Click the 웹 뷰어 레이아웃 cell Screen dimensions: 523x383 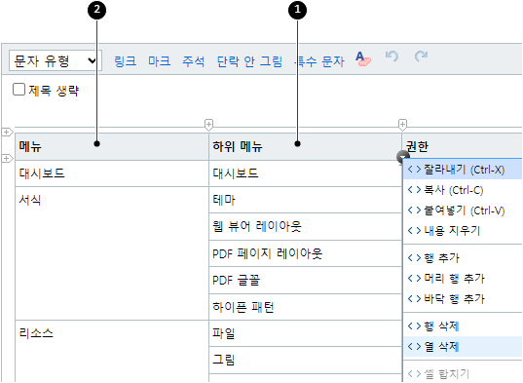(305, 227)
